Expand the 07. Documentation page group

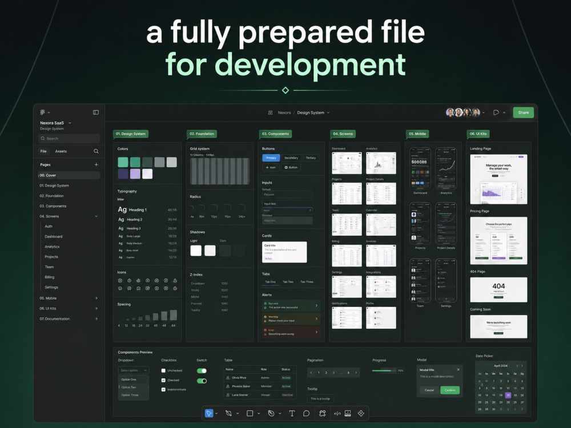pyautogui.click(x=96, y=319)
